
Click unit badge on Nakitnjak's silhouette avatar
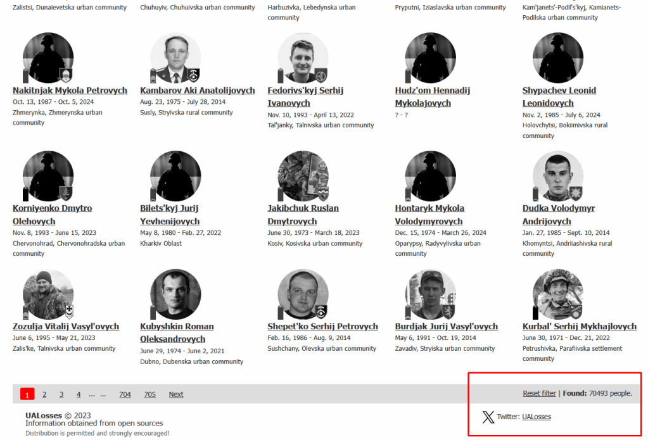(x=66, y=75)
